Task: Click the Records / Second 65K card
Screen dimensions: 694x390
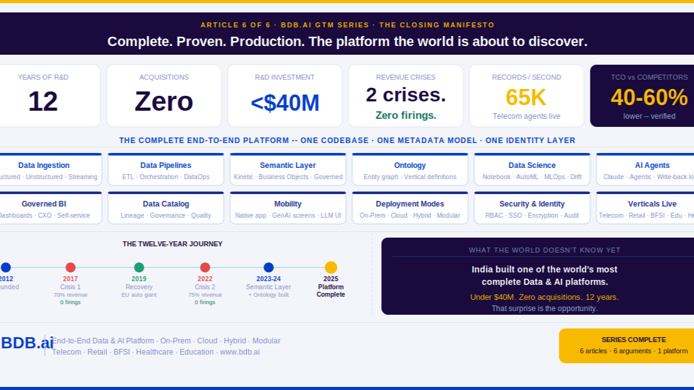Action: point(526,96)
